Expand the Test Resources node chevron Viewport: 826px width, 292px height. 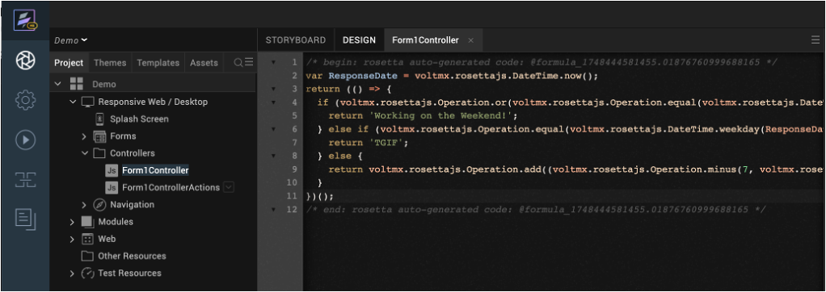(73, 273)
